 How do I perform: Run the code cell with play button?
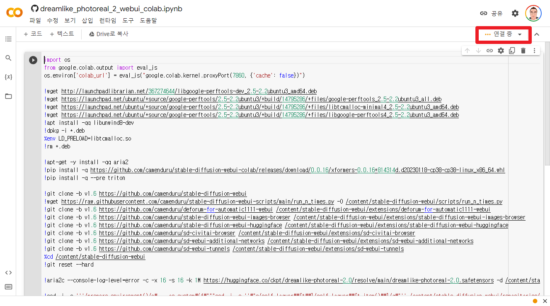coord(33,60)
